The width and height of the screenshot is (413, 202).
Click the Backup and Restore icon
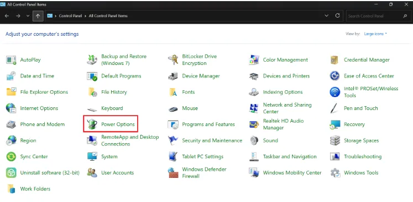click(92, 60)
